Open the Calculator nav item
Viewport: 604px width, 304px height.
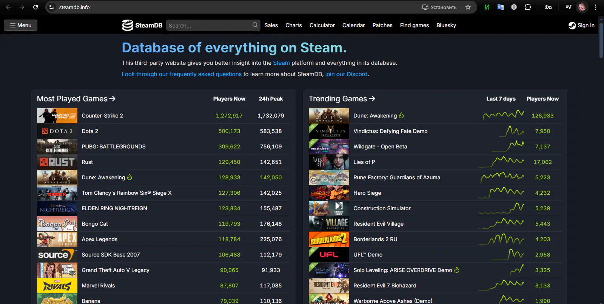[322, 25]
